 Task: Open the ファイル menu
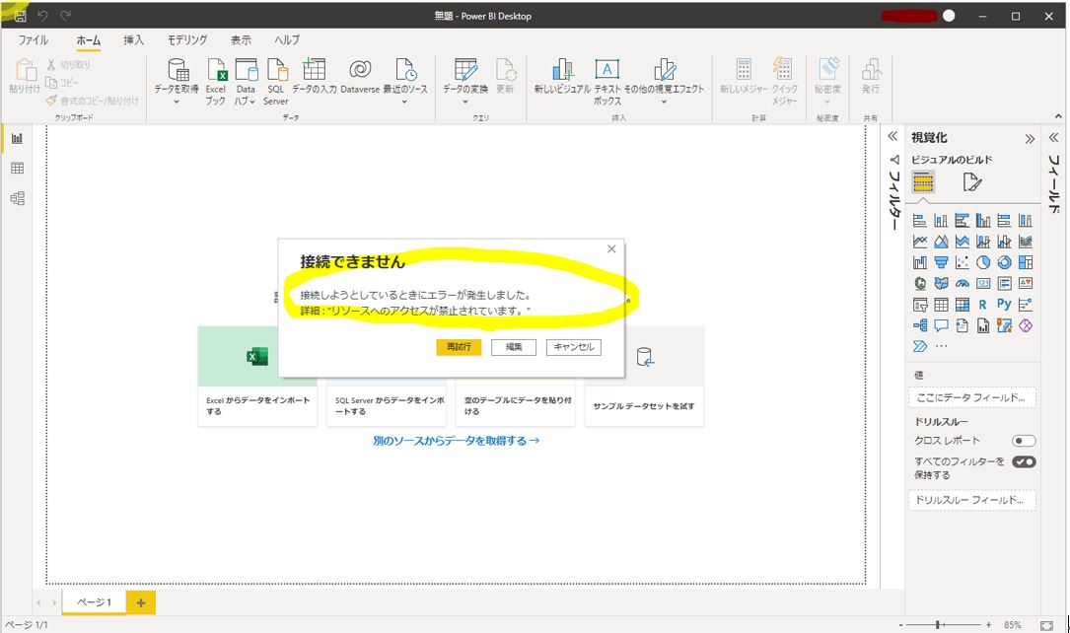(34, 40)
